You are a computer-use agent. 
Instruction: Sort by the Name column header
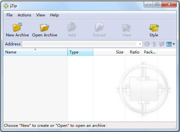click(x=35, y=52)
